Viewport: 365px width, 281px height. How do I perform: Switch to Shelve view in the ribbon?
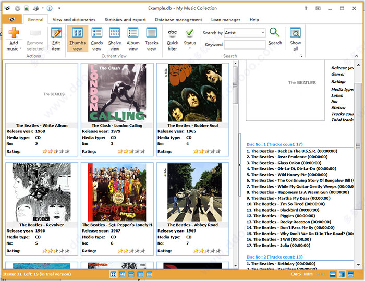tap(115, 39)
